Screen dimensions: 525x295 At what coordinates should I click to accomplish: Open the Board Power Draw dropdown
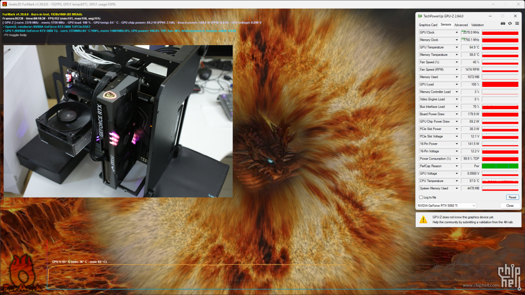point(456,114)
